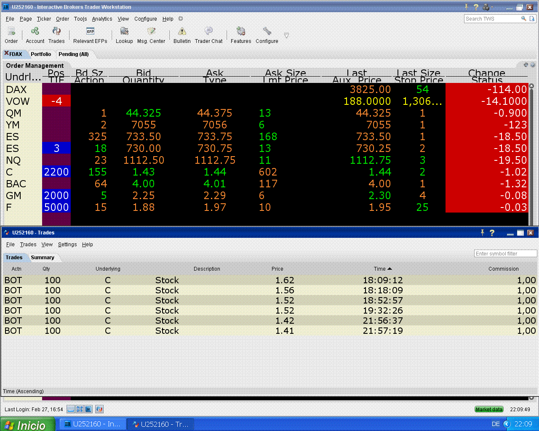The width and height of the screenshot is (539, 431).
Task: Switch to the Portfolio tab
Action: click(x=41, y=54)
